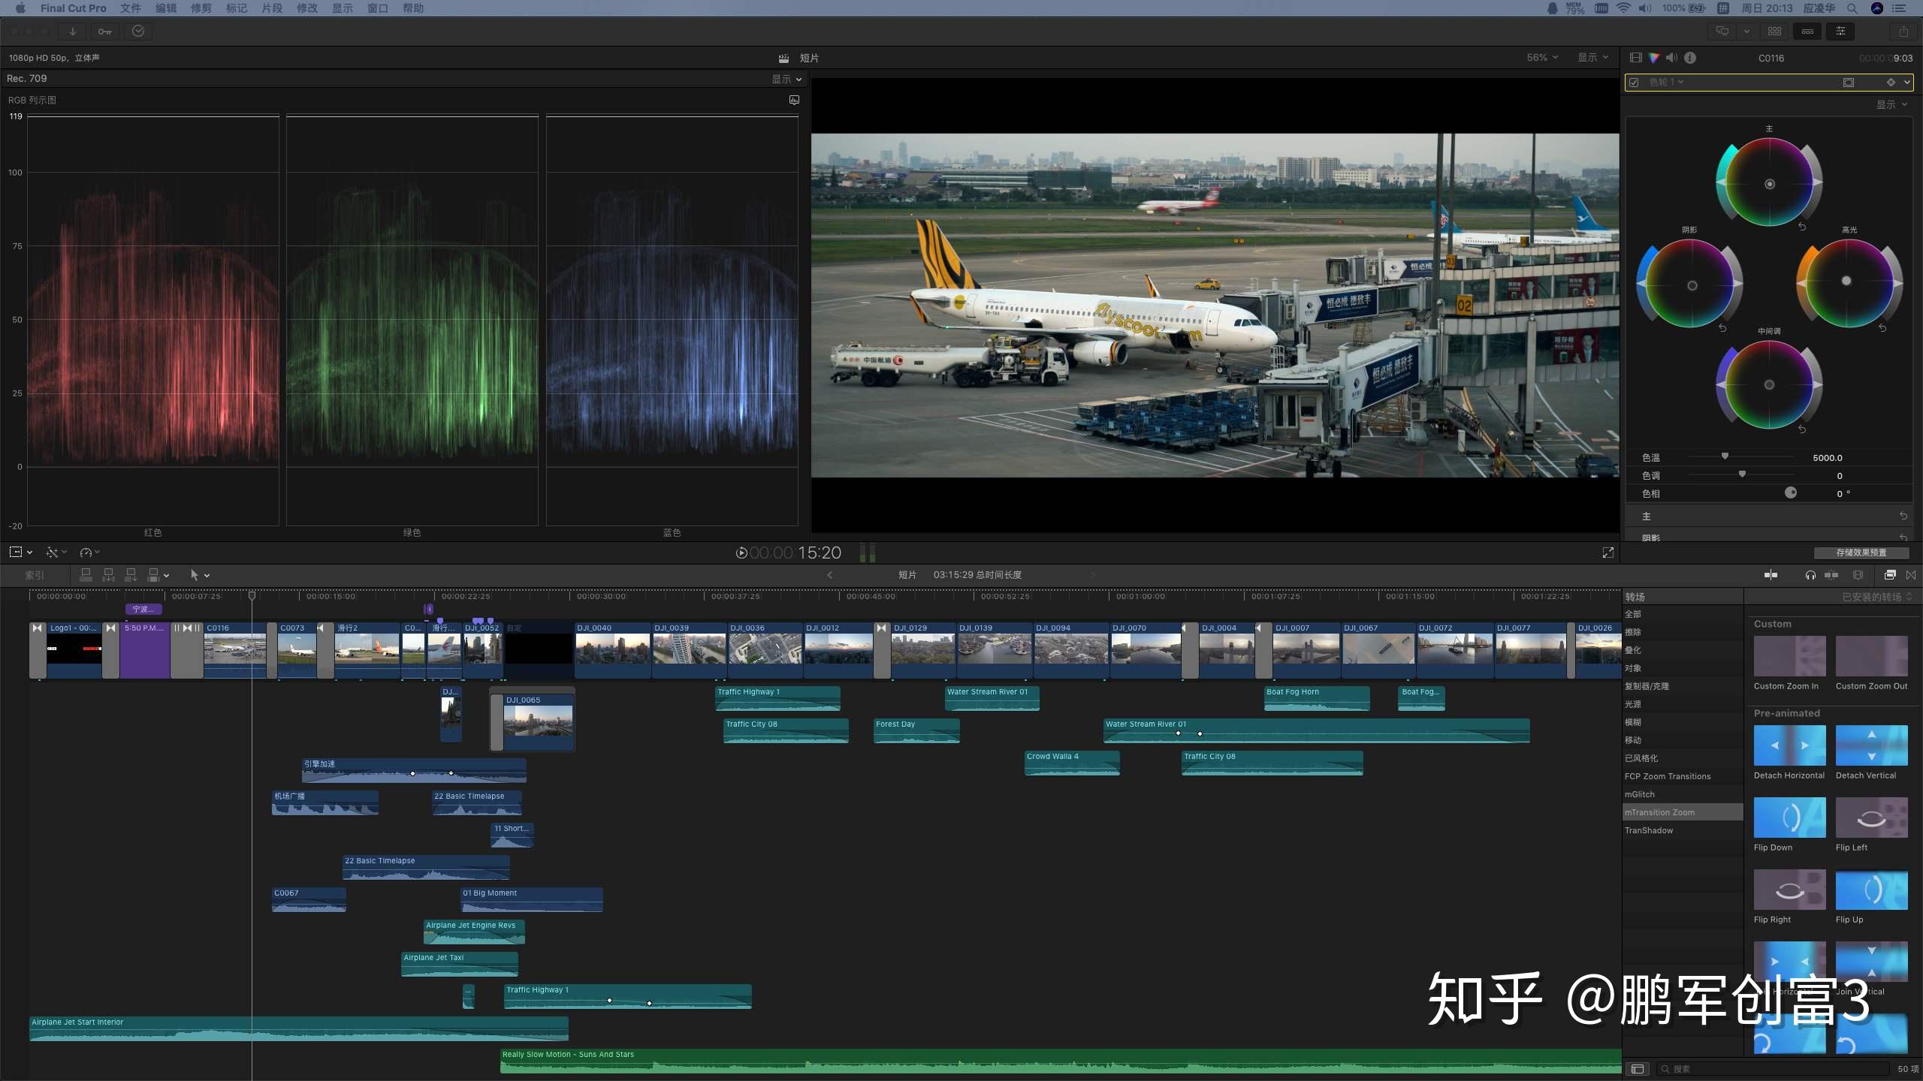Viewport: 1923px width, 1081px height.
Task: Open the 已安装的转场 popup menu
Action: (1876, 598)
